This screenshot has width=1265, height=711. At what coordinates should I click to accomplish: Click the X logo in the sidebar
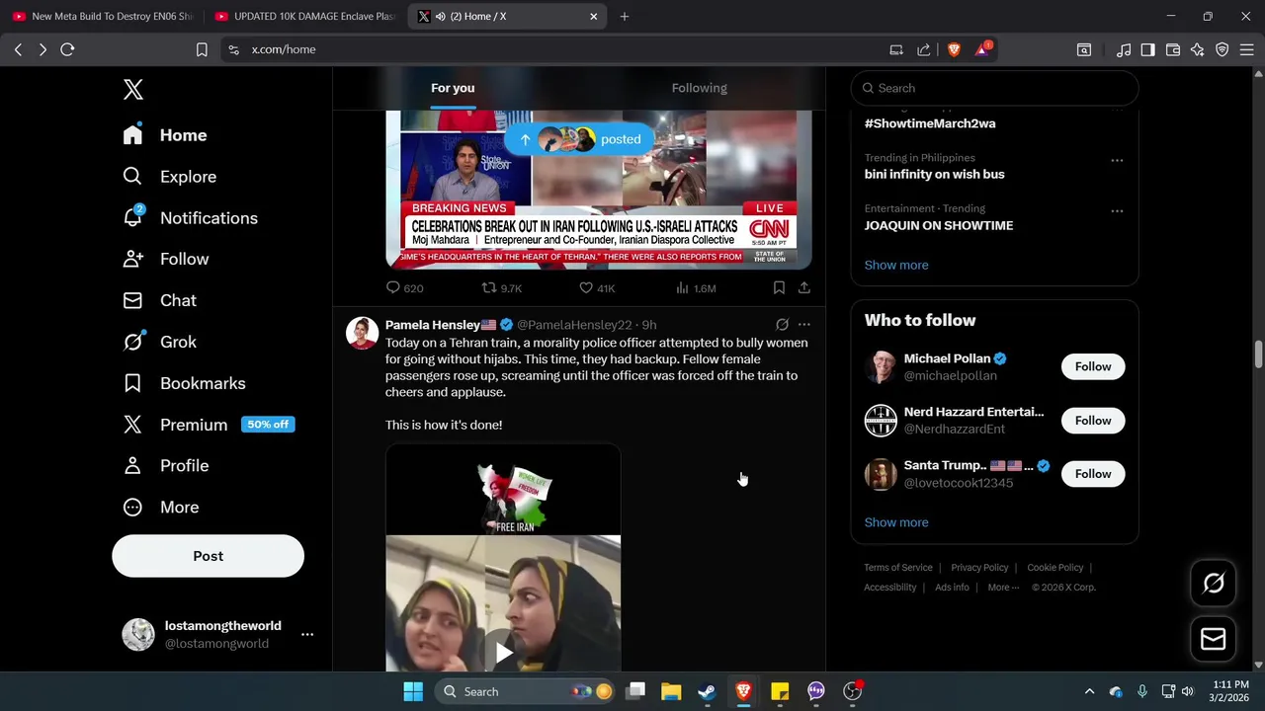pyautogui.click(x=133, y=89)
